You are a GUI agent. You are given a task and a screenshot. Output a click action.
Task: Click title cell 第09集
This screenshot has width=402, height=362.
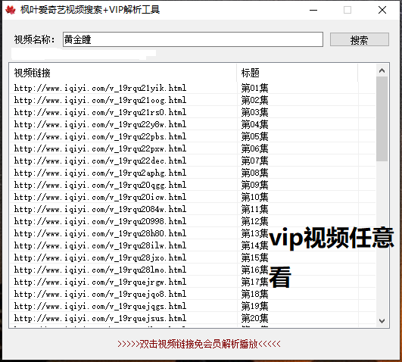pos(255,185)
